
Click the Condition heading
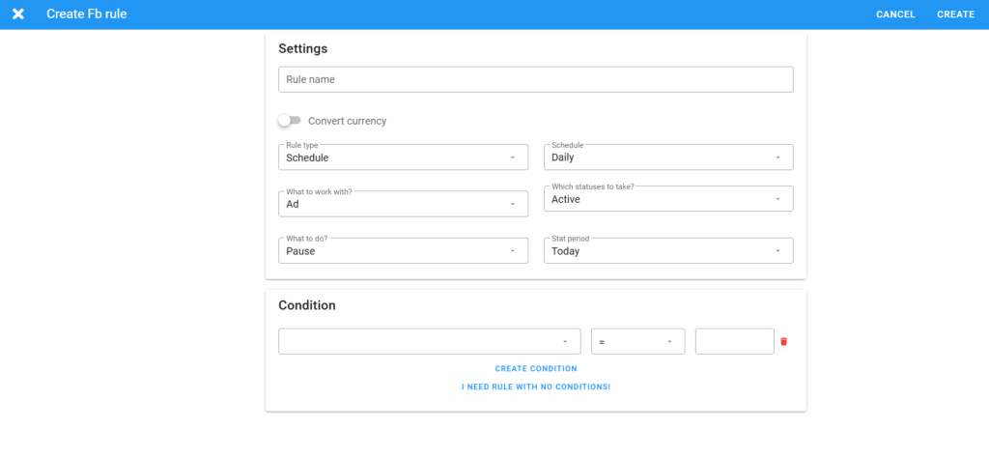coord(307,305)
